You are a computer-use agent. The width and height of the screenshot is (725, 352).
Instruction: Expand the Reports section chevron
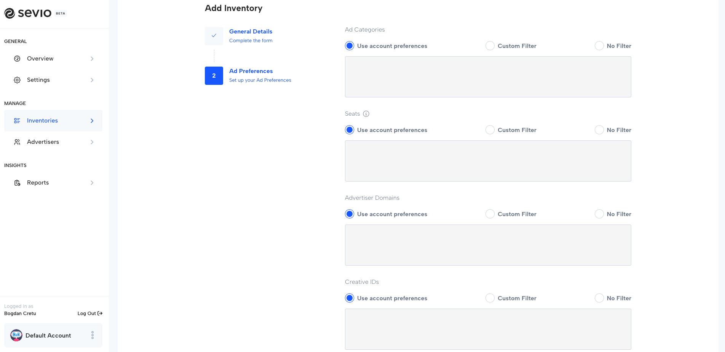pos(92,182)
